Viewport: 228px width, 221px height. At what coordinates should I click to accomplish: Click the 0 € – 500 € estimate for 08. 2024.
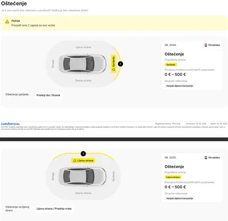tap(175, 75)
